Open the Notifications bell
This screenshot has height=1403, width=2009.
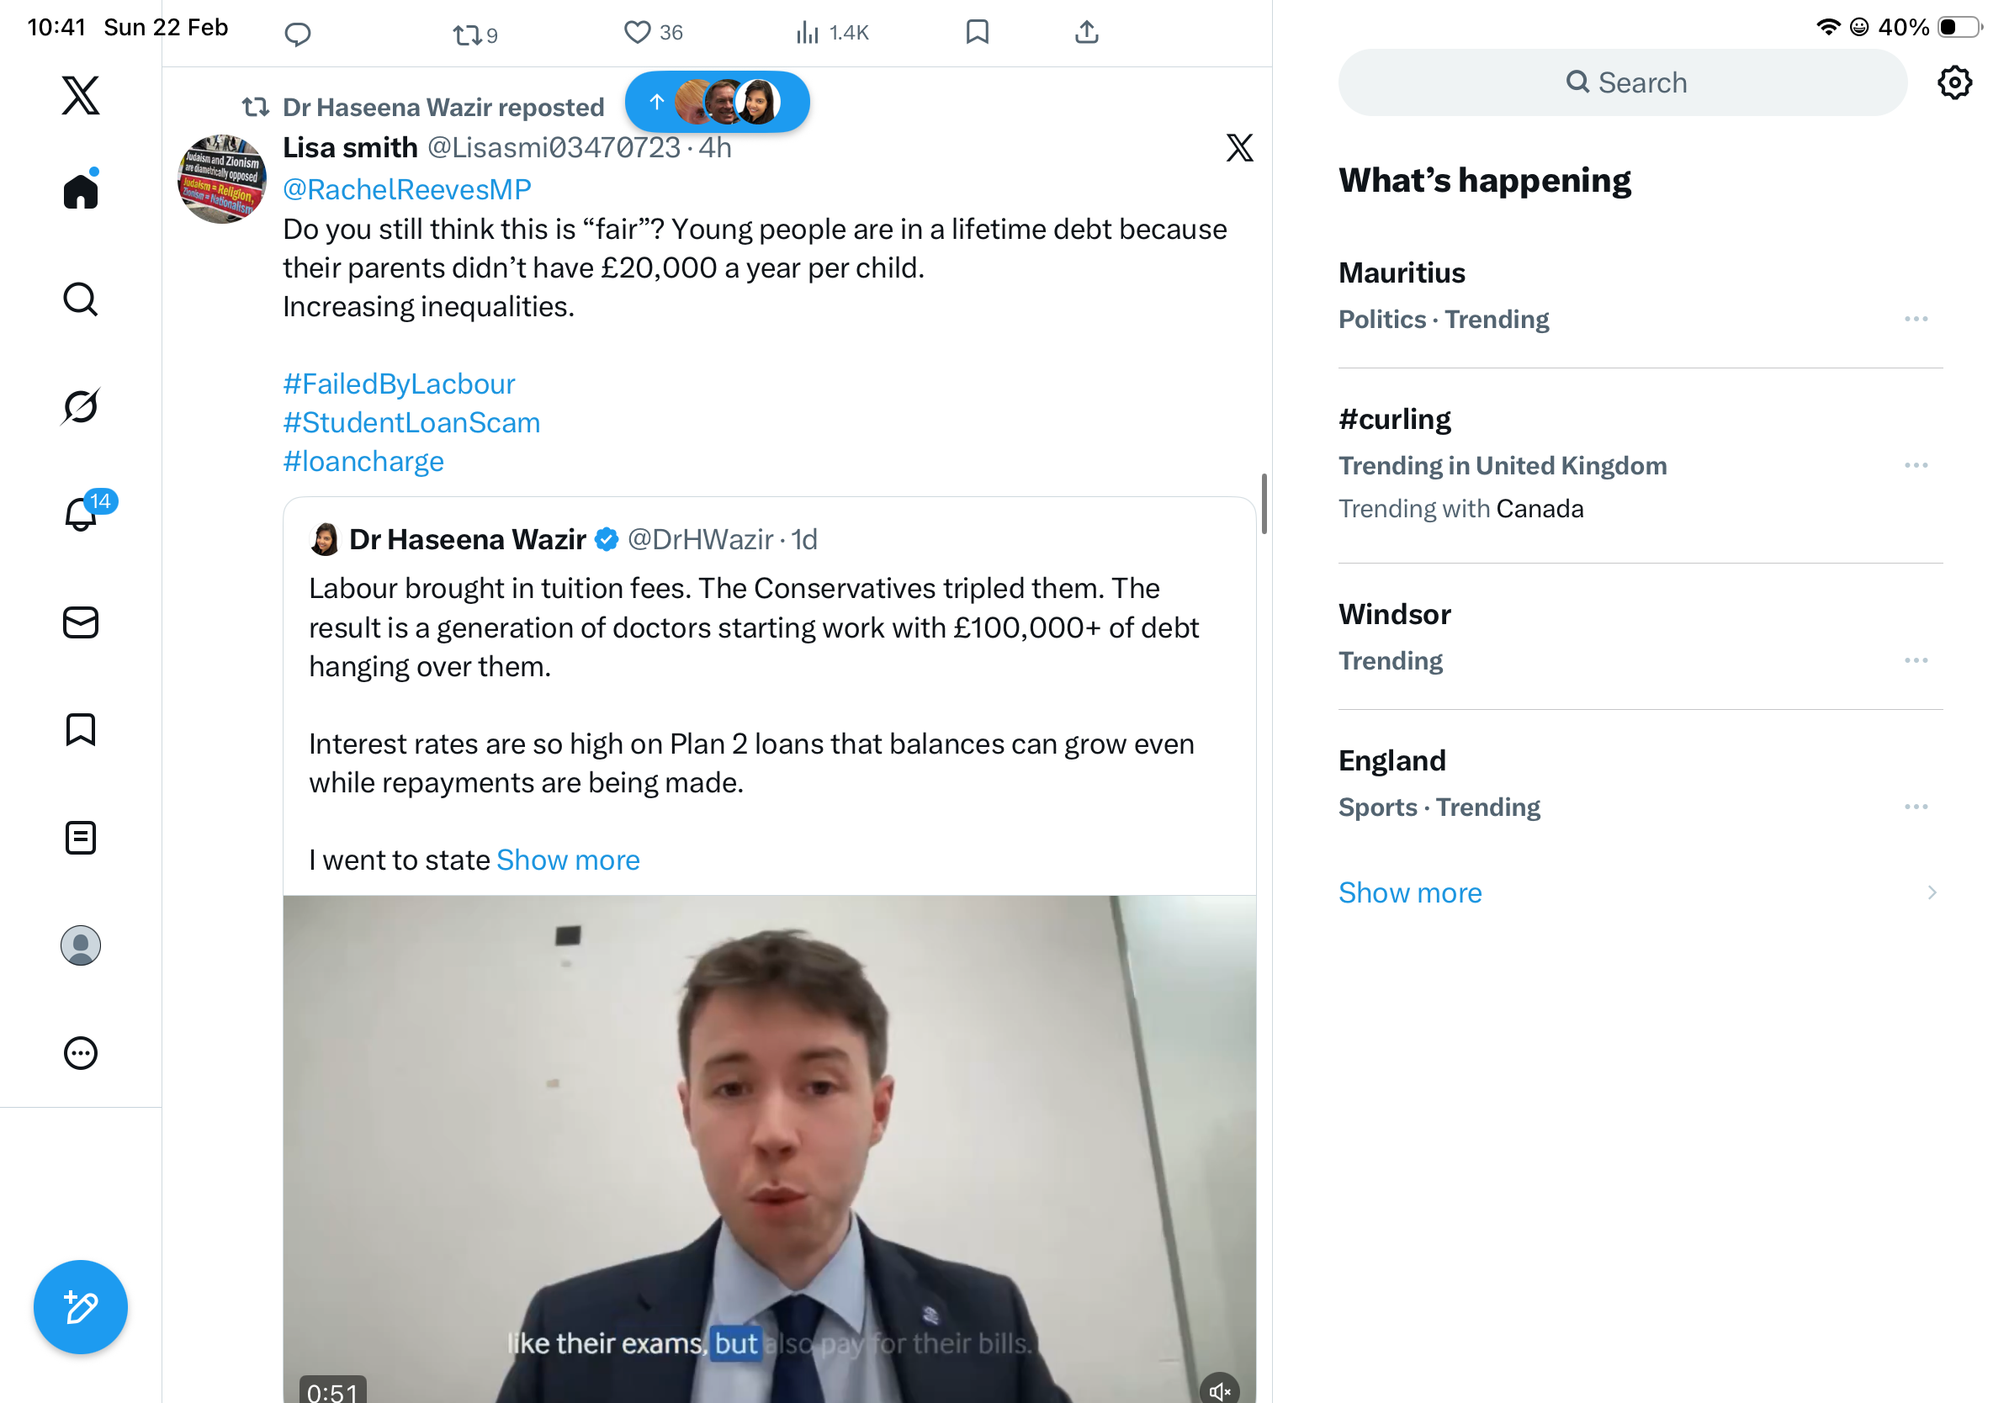click(81, 513)
